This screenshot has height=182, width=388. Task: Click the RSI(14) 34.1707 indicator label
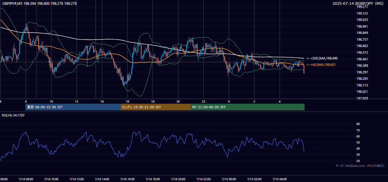13,115
